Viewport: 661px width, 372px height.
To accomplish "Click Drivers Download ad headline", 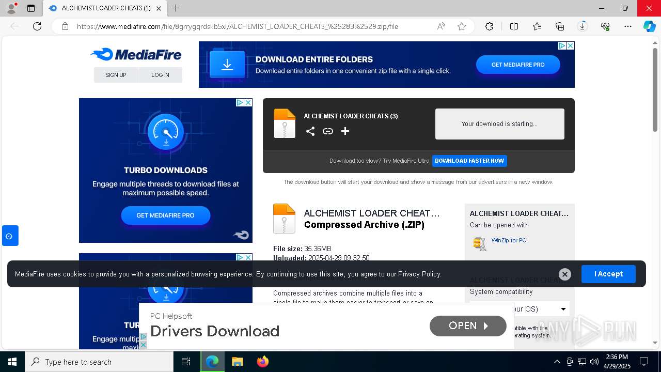I will click(215, 331).
